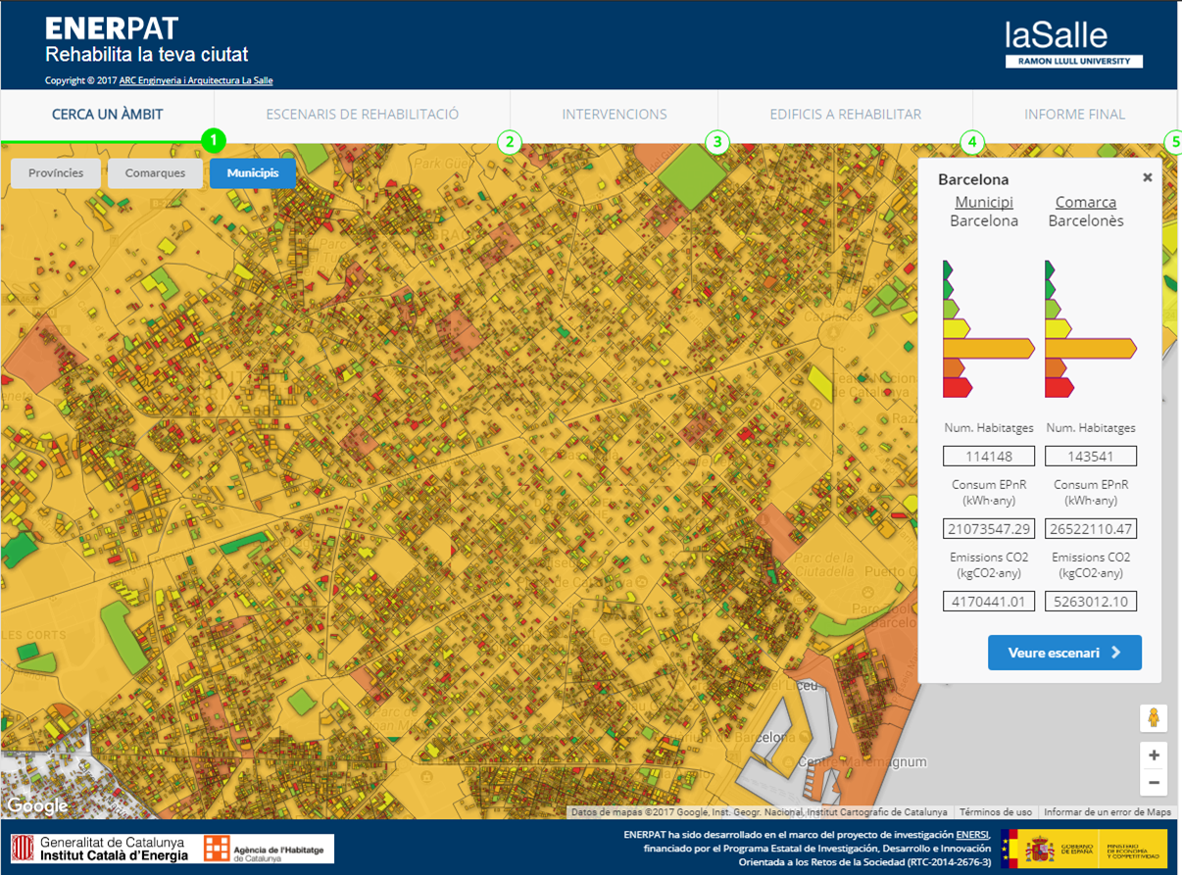Click the Barcelonès comarca name

[x=1086, y=220]
